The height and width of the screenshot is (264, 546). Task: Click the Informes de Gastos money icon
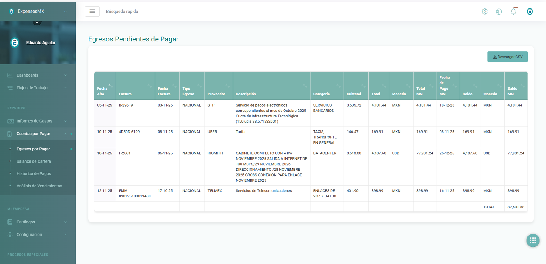point(10,121)
